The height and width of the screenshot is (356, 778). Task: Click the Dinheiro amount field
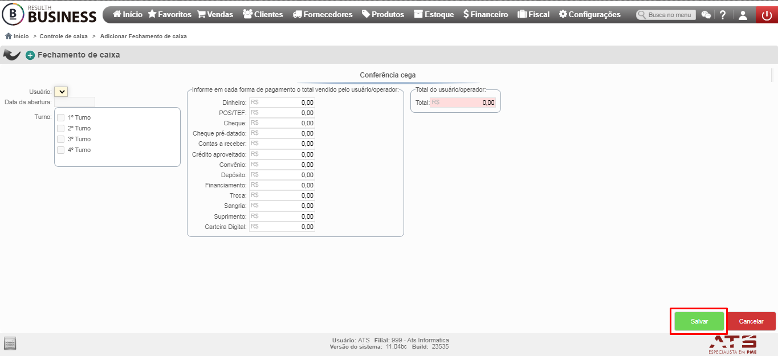pos(282,103)
